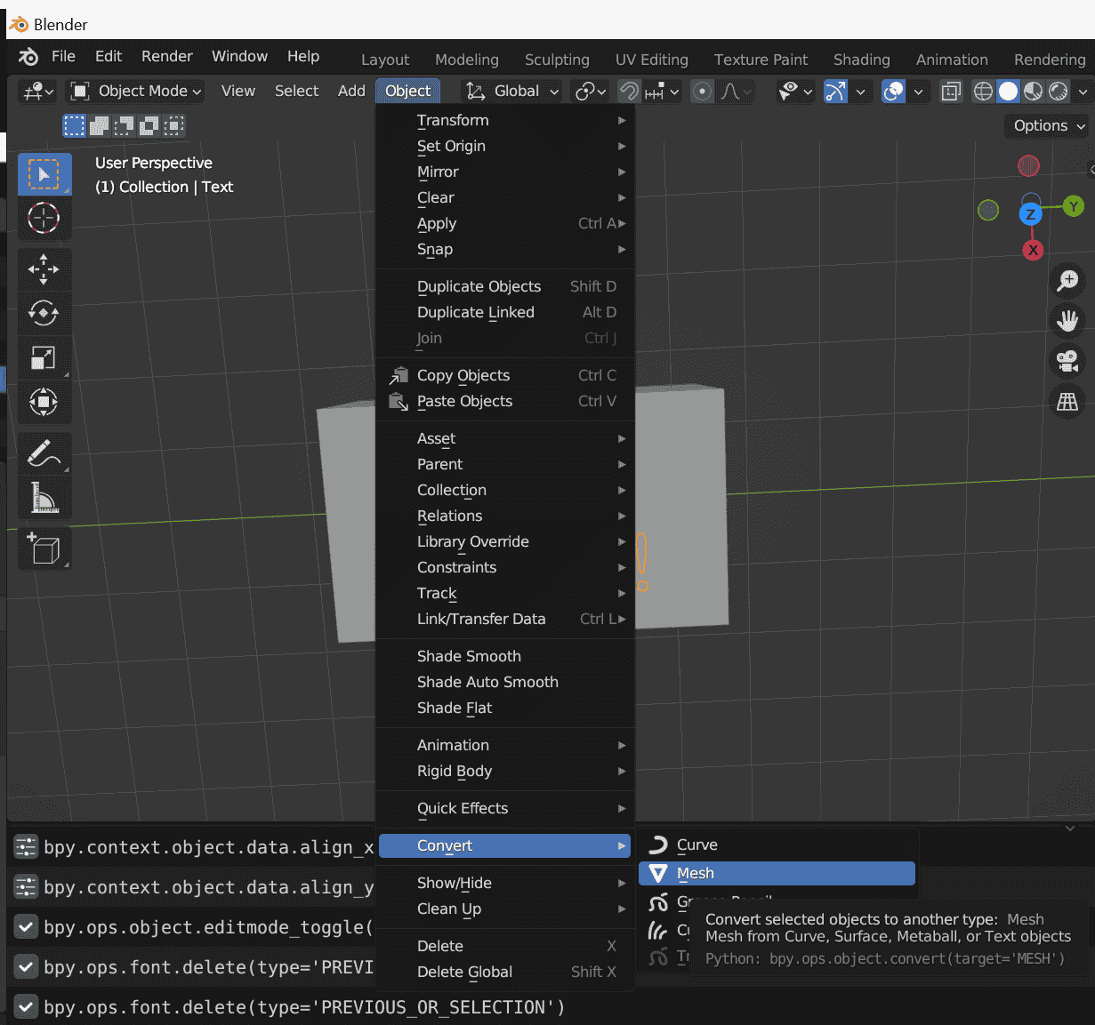Toggle viewport gizmos display
This screenshot has width=1095, height=1025.
tap(836, 91)
